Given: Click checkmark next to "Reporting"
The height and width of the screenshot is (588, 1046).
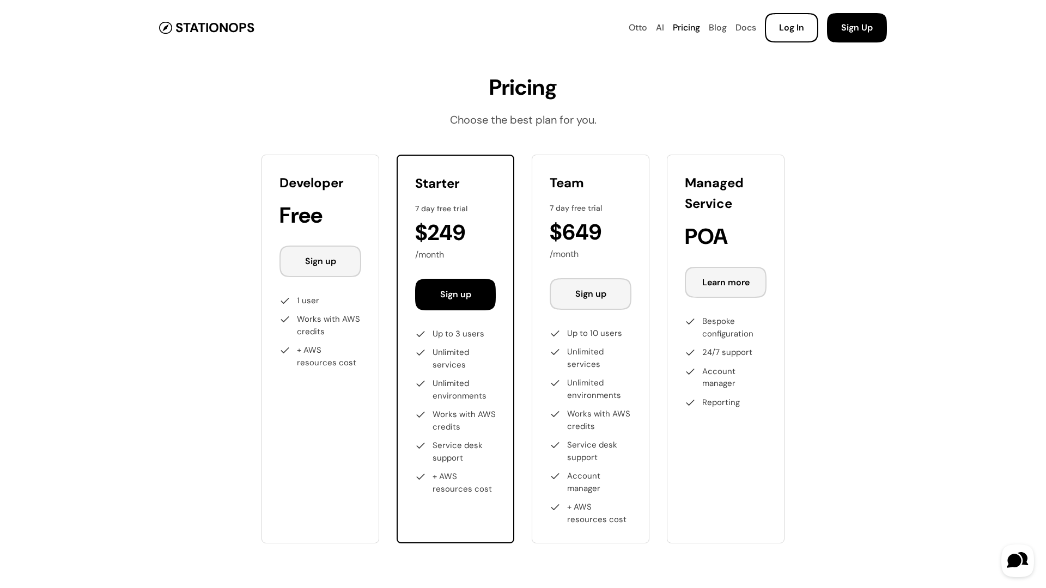Looking at the screenshot, I should pos(690,403).
